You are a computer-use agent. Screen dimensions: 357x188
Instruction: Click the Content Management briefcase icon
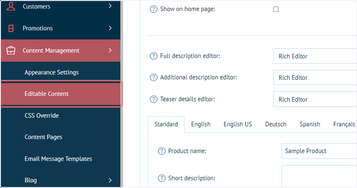pyautogui.click(x=11, y=51)
